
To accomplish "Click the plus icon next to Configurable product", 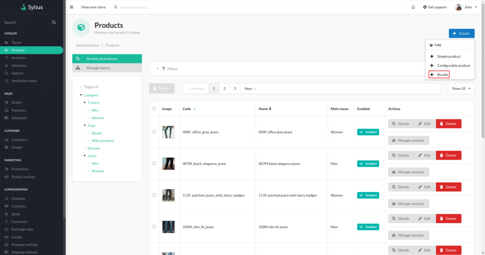I will pos(432,65).
